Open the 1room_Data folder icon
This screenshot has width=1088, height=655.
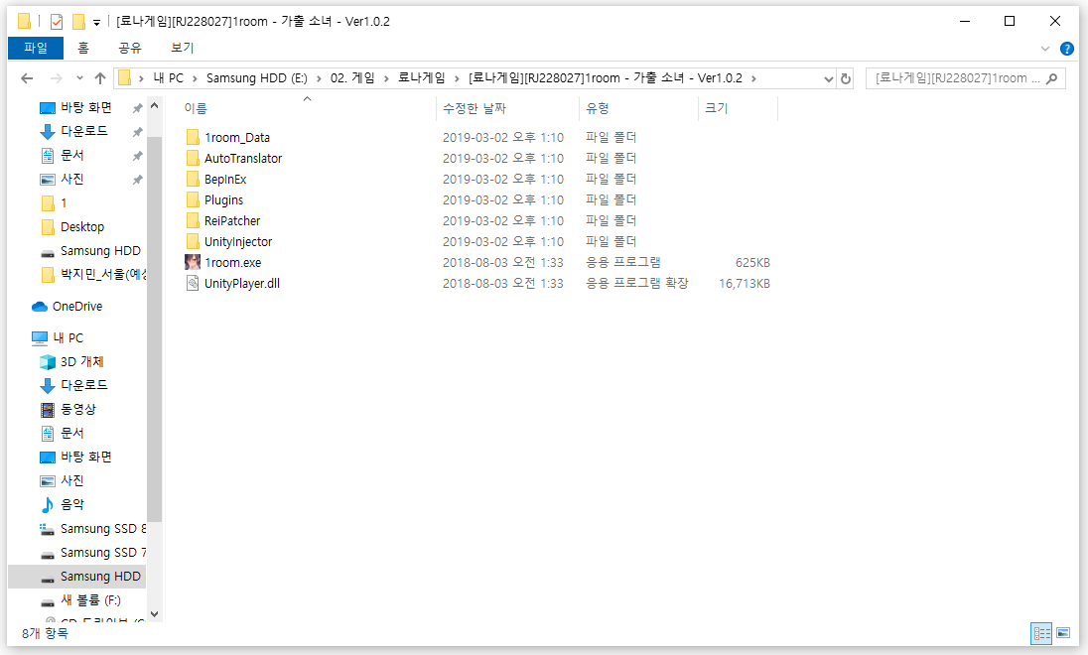193,137
